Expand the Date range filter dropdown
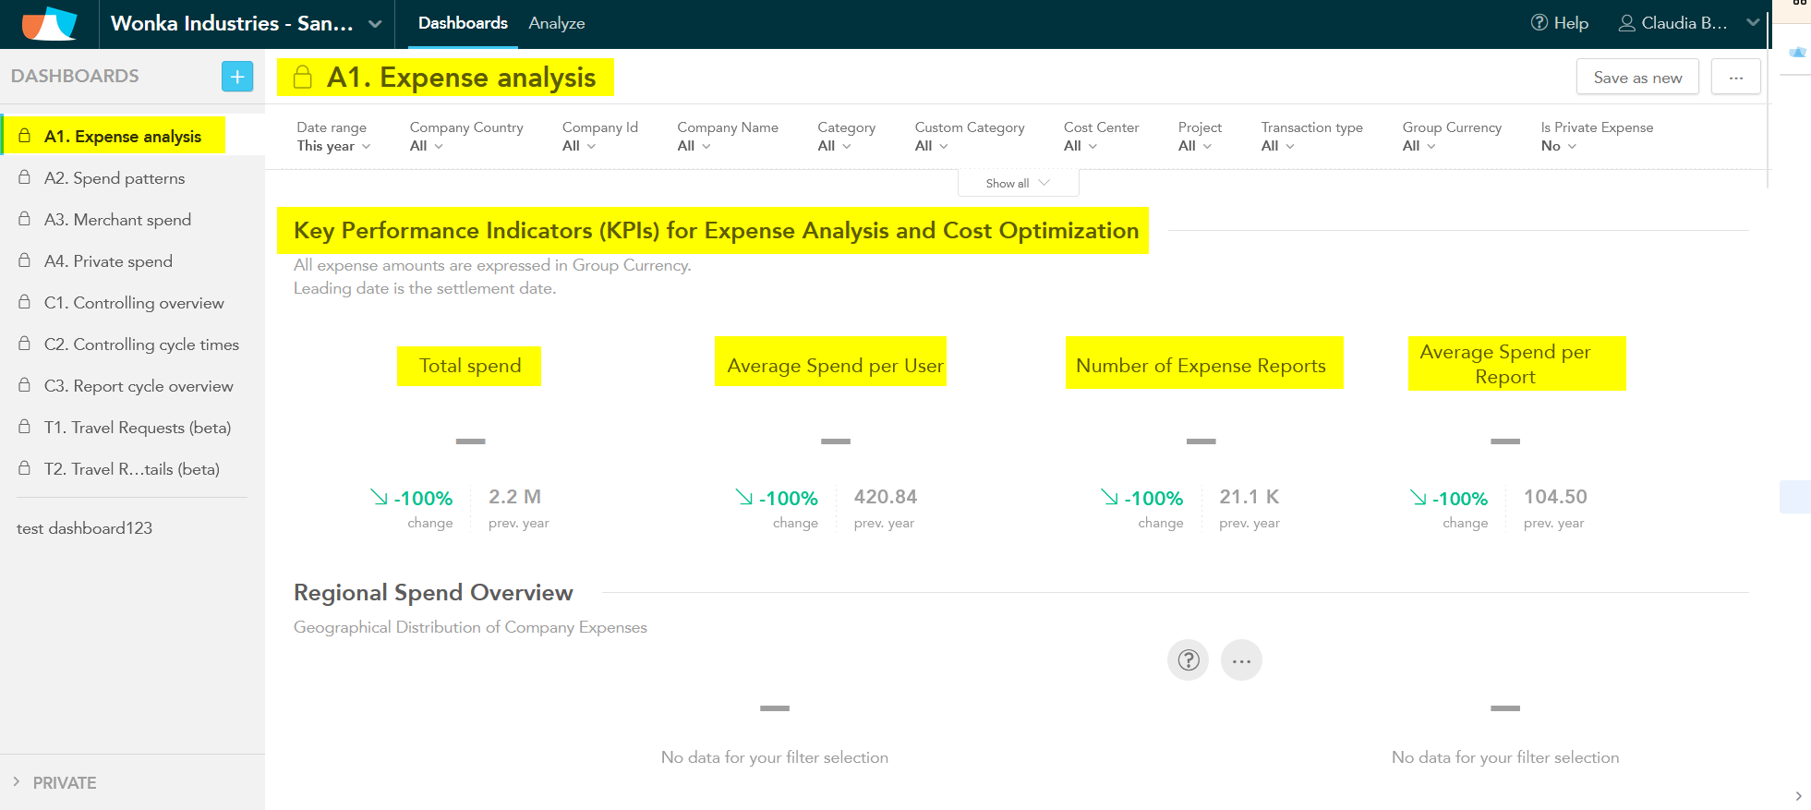Image resolution: width=1811 pixels, height=810 pixels. point(333,146)
